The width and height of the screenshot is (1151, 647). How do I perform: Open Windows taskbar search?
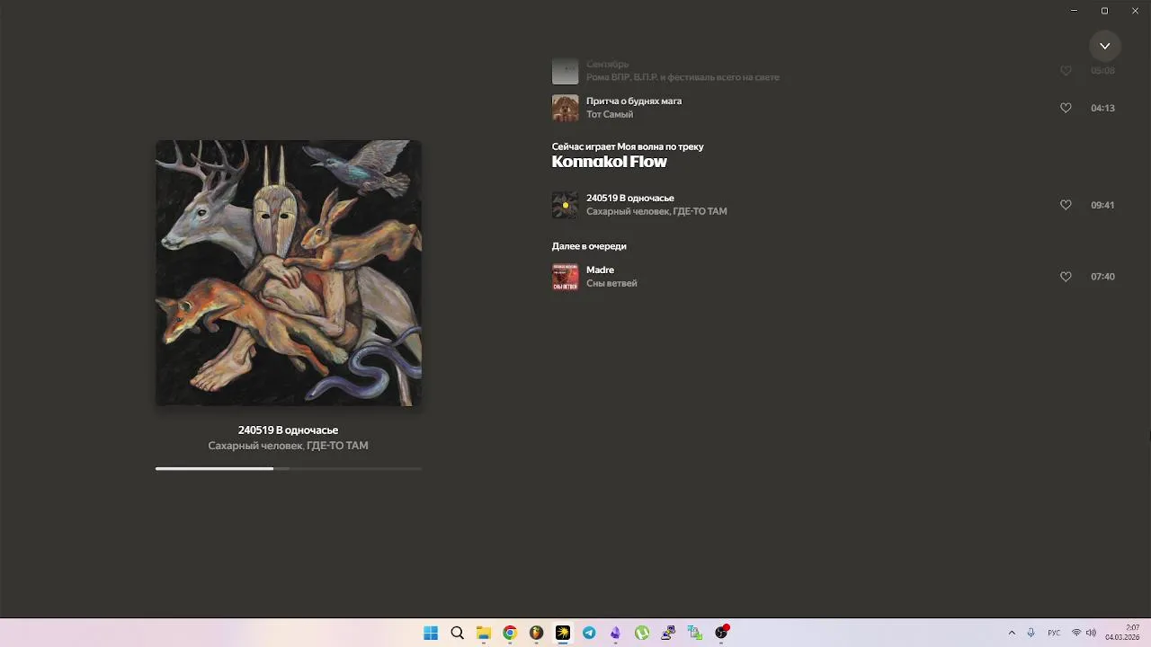[457, 633]
